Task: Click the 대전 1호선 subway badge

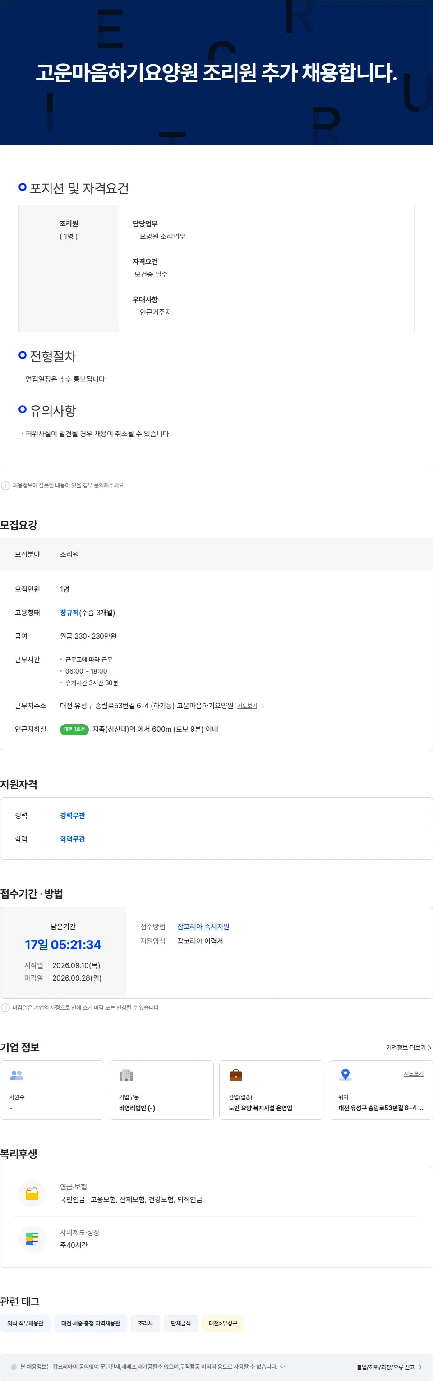Action: [x=74, y=729]
